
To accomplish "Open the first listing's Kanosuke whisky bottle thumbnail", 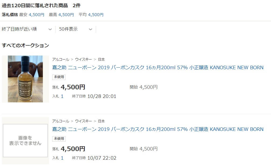I will click(25, 79).
